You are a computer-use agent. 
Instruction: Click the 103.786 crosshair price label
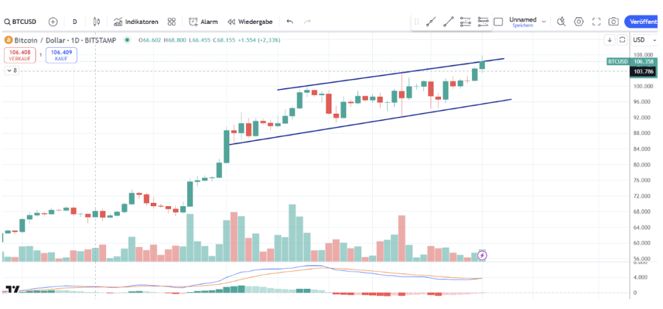click(644, 71)
